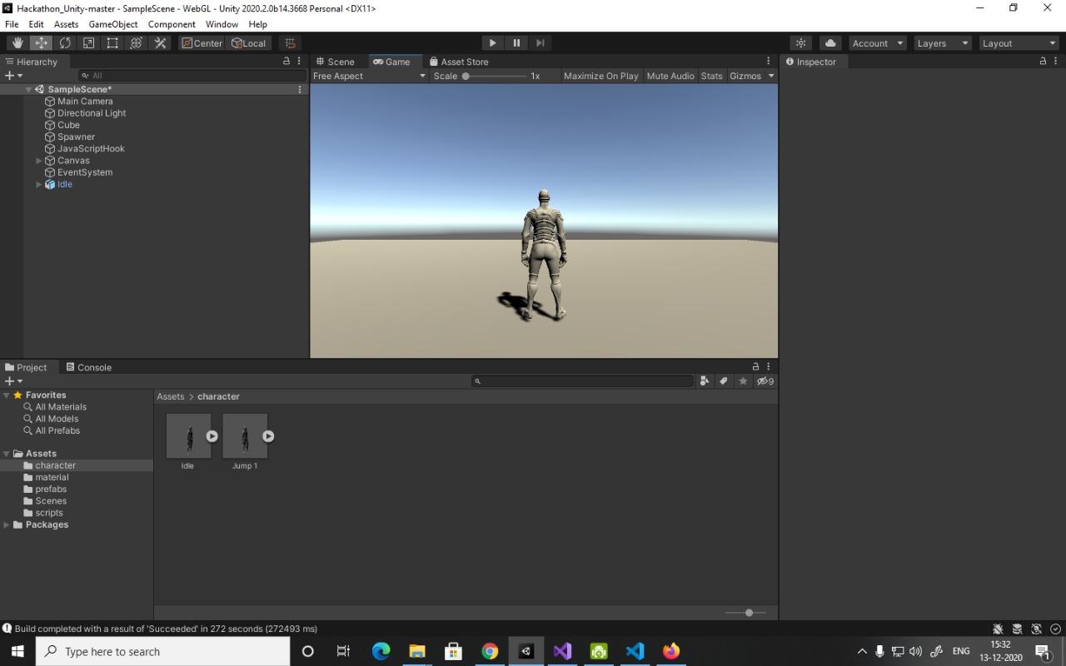
Task: Select Directional Light object
Action: pyautogui.click(x=92, y=113)
